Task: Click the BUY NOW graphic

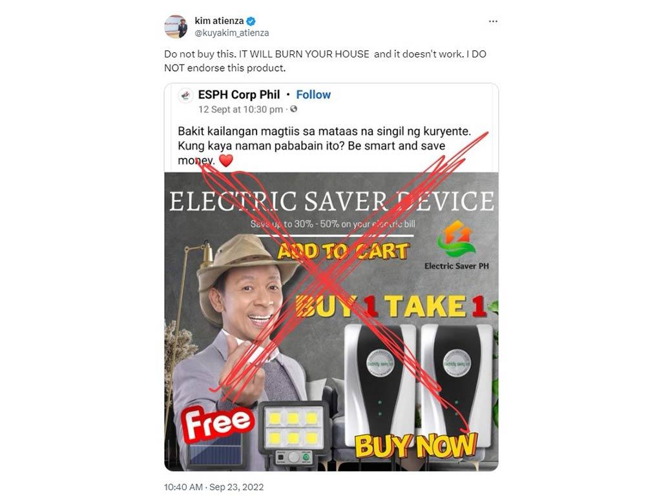Action: point(416,446)
